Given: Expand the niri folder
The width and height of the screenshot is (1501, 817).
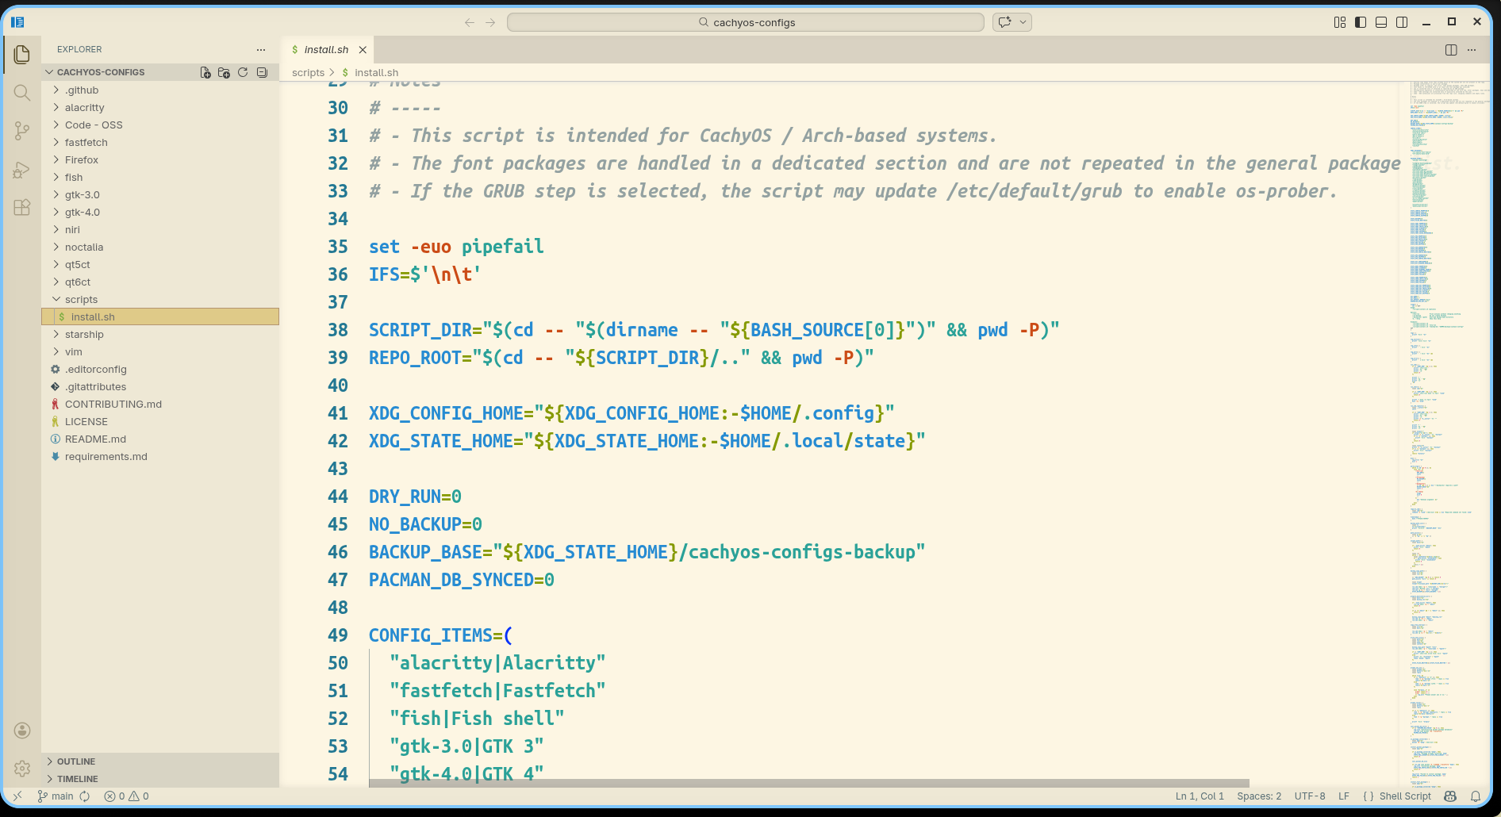Looking at the screenshot, I should 160,230.
